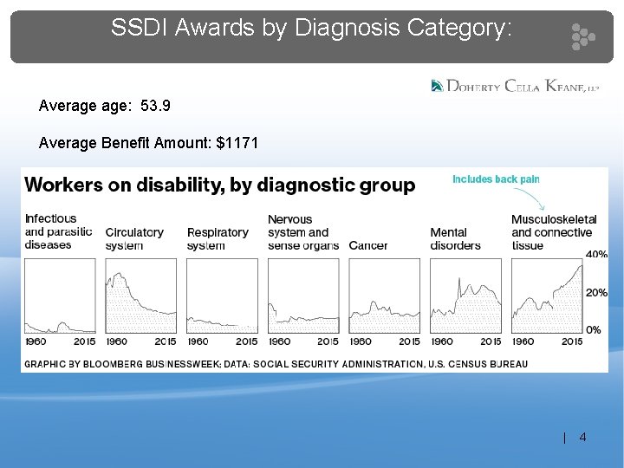The width and height of the screenshot is (624, 468).
Task: Click the Includes back pain annotation
Action: (x=496, y=179)
